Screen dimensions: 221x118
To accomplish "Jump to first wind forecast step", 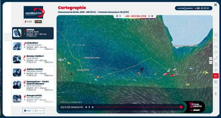I will pyautogui.click(x=117, y=16).
